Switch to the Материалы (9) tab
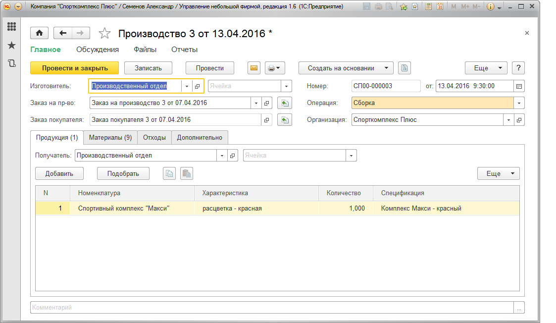This screenshot has width=556, height=323. 110,138
